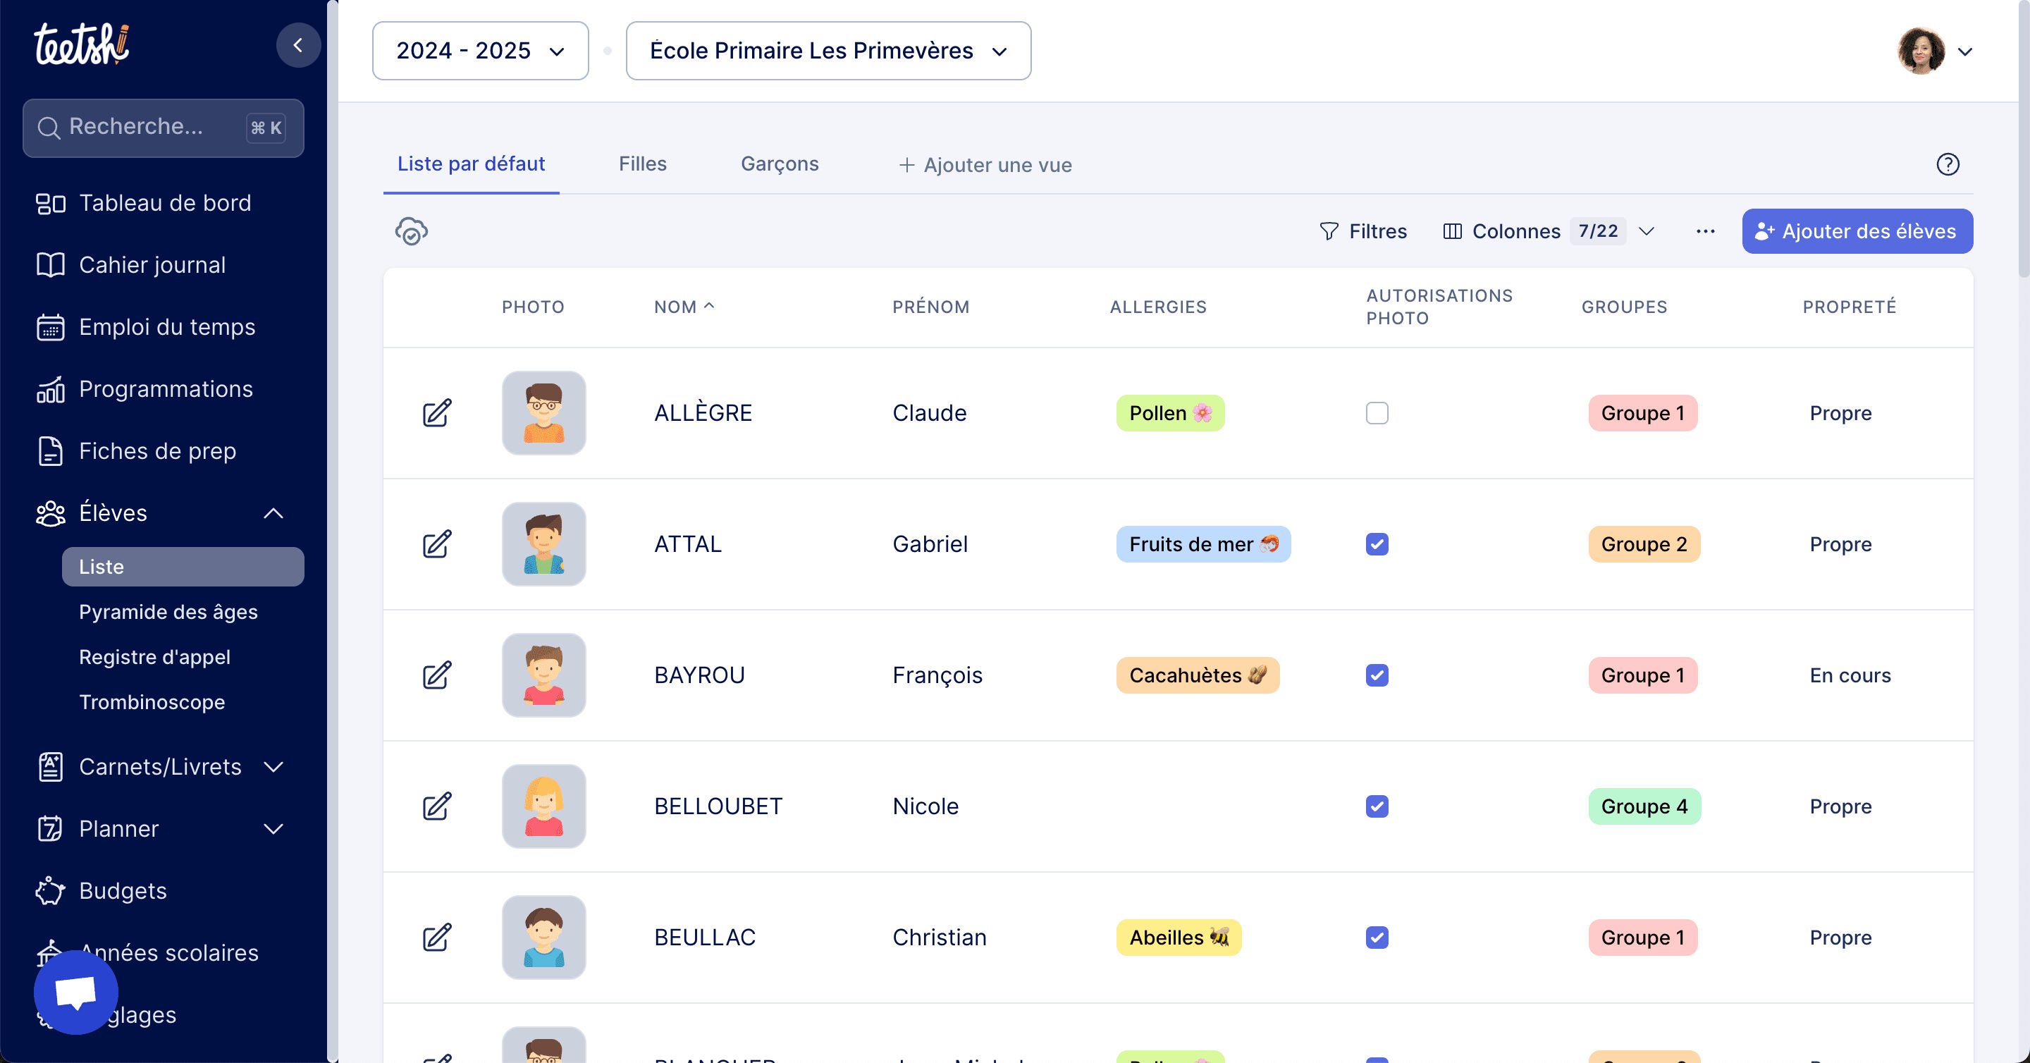Click Ajouter une vue
The height and width of the screenshot is (1063, 2030).
coord(985,165)
